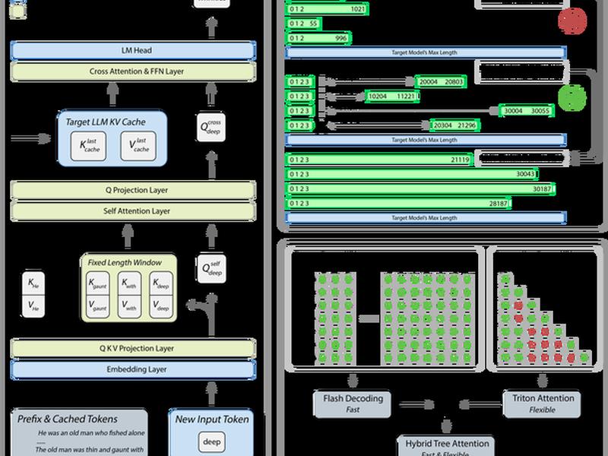The height and width of the screenshot is (456, 608).
Task: Click the Fixed Length Window label
Action: (125, 262)
